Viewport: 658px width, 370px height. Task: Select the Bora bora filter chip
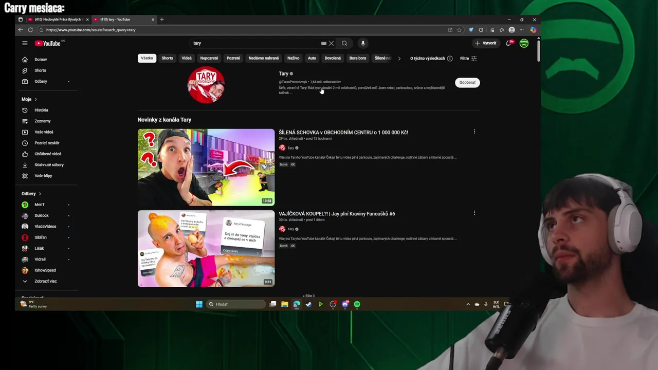358,58
